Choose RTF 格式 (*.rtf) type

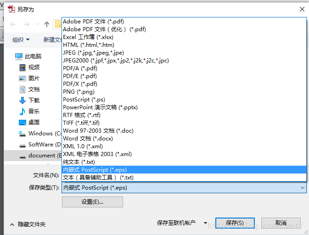click(184, 115)
